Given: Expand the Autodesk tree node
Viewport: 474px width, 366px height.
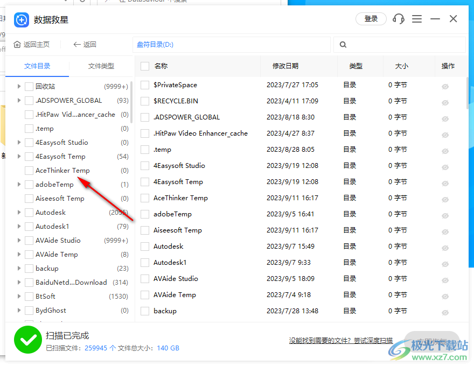Looking at the screenshot, I should click(19, 212).
